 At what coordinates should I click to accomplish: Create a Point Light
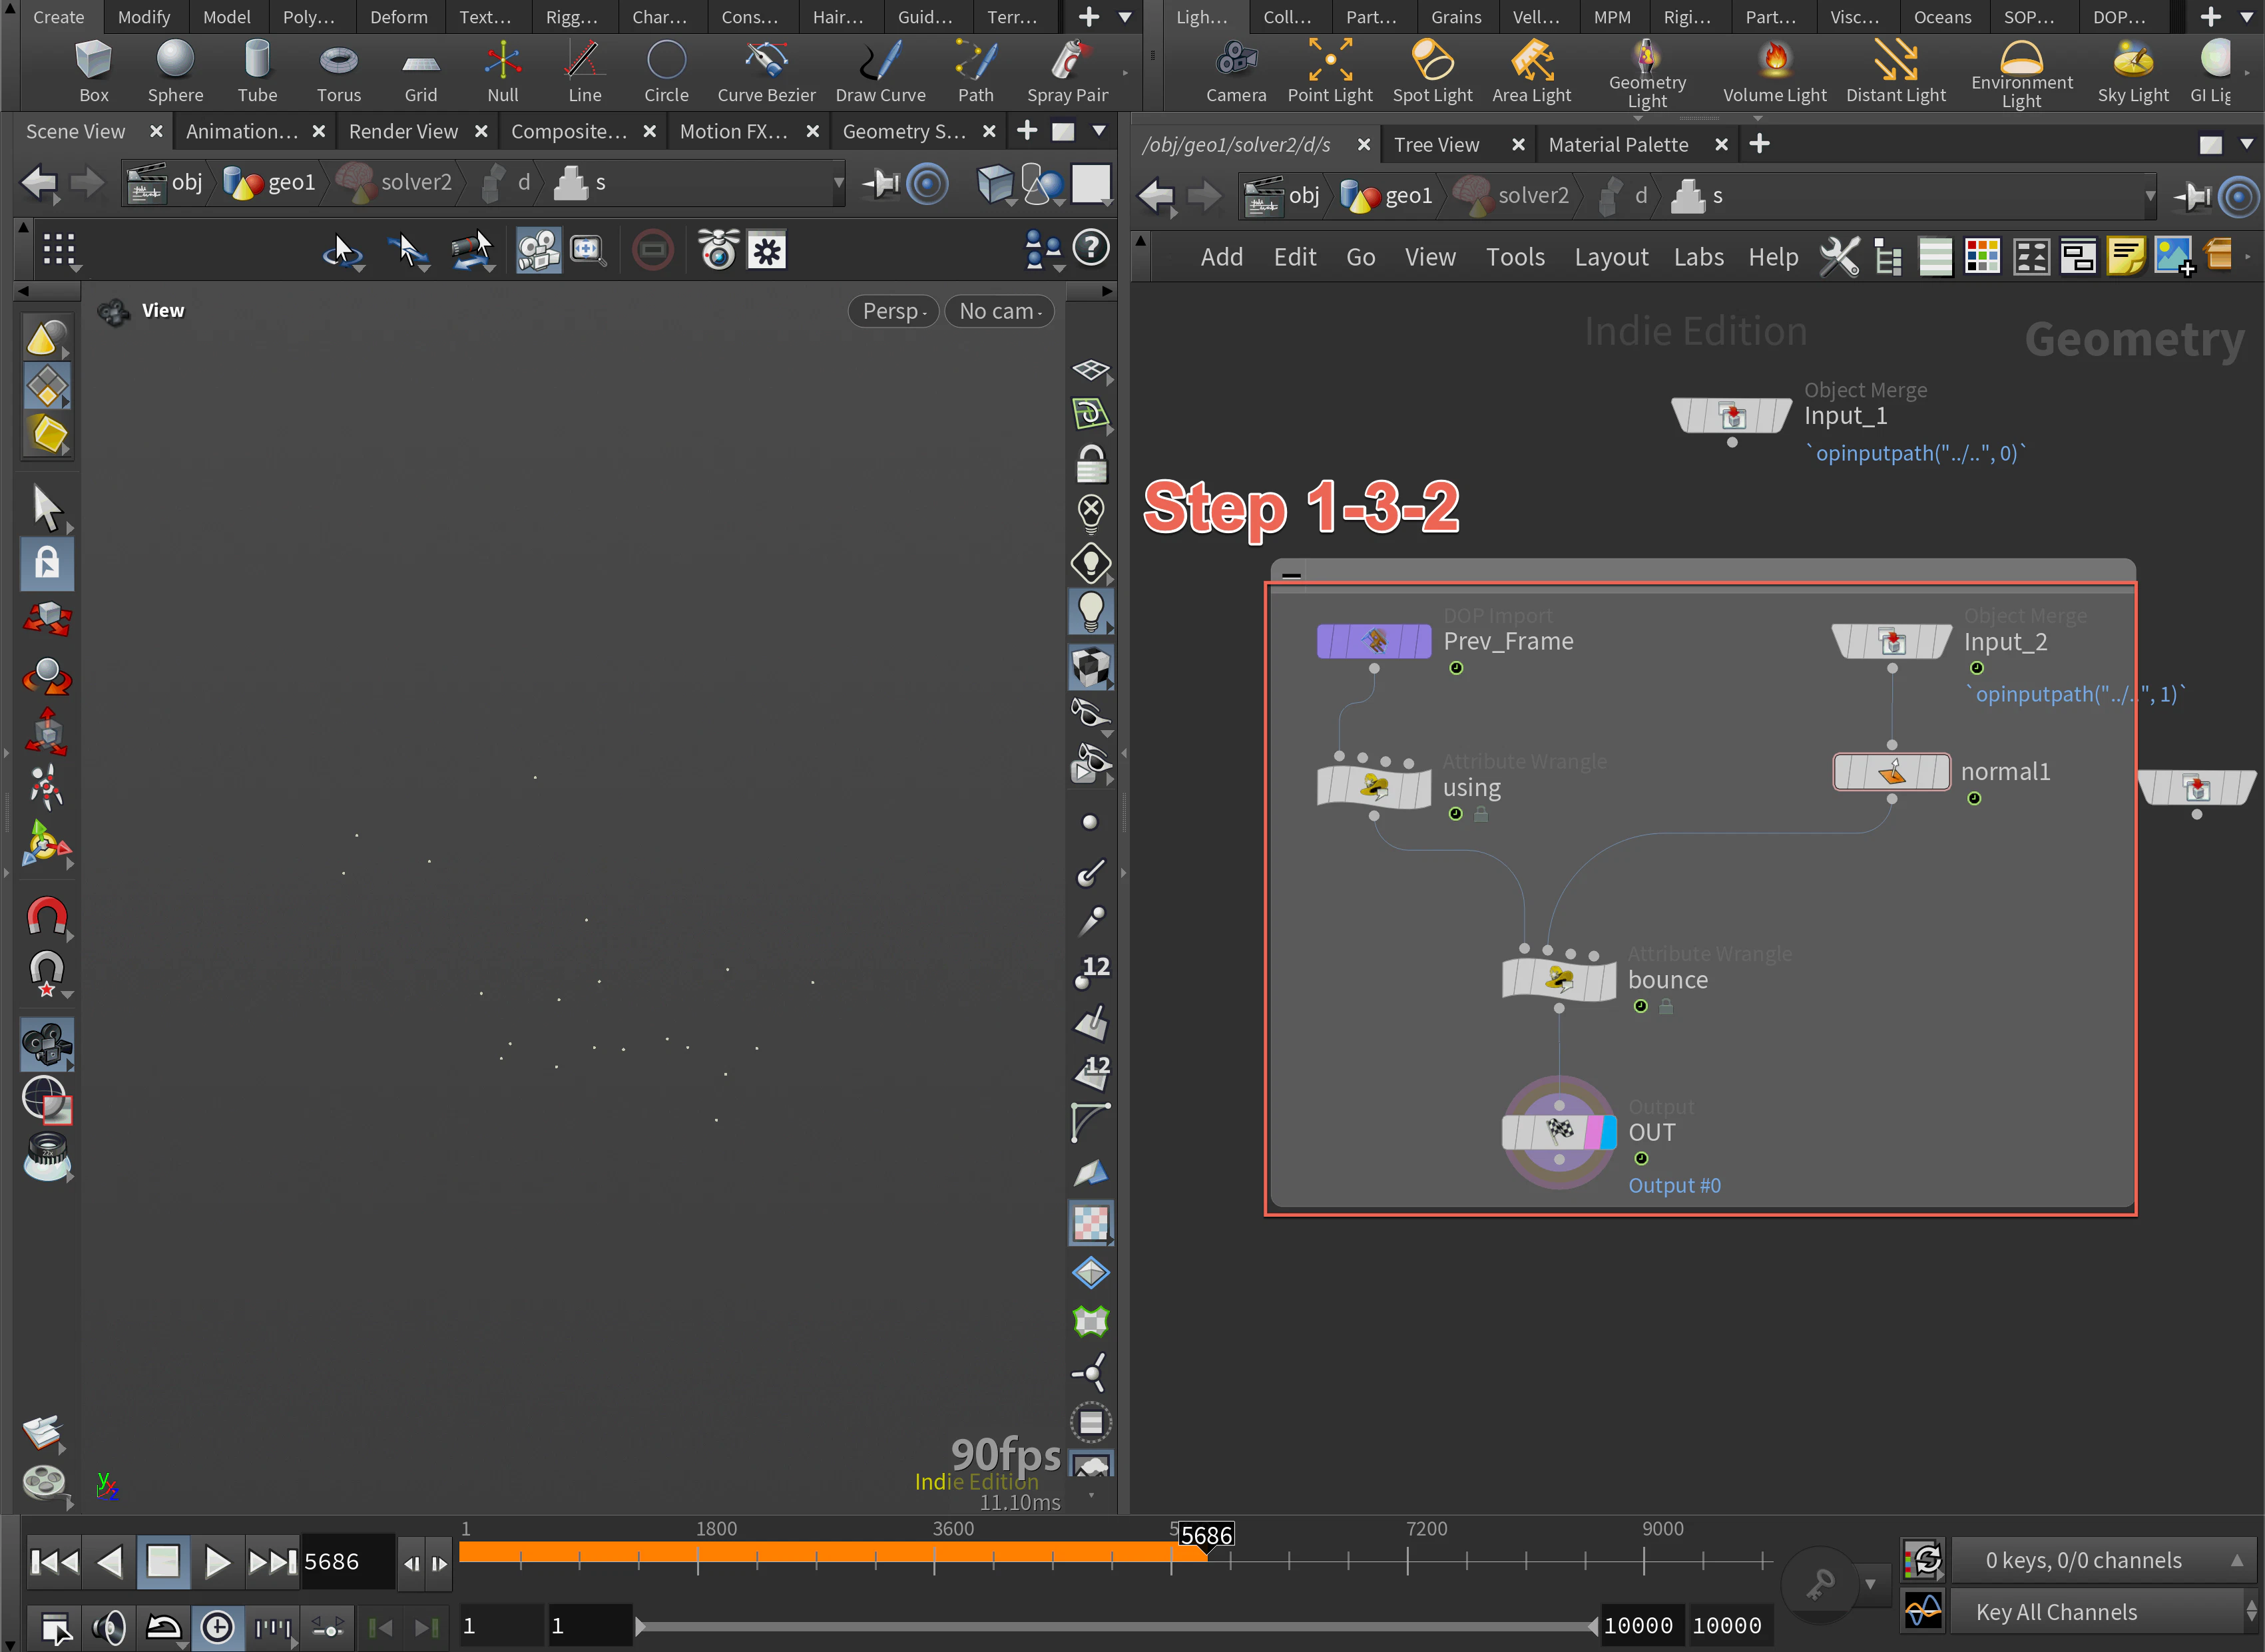pos(1330,71)
